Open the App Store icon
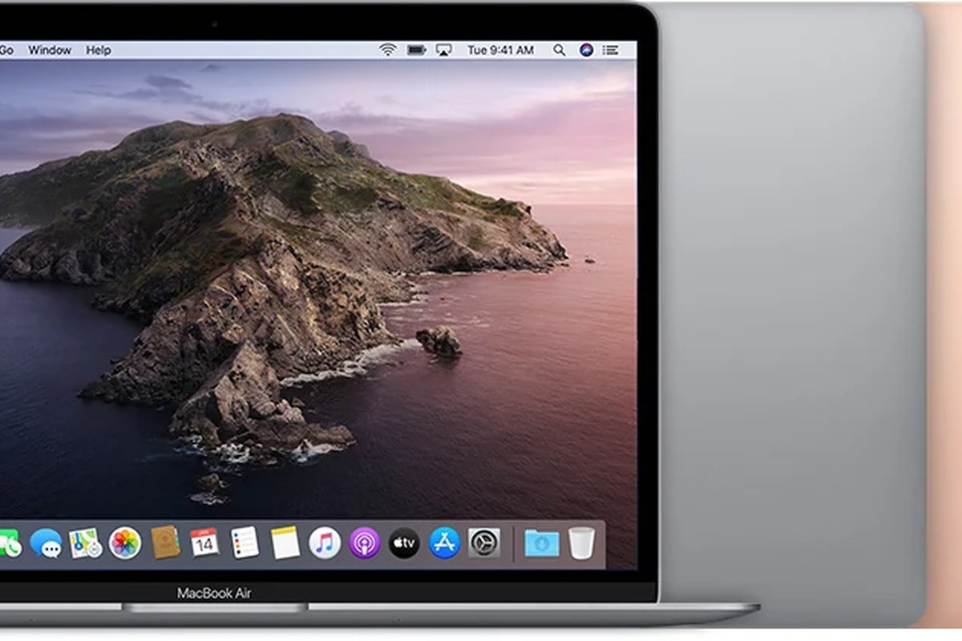This screenshot has height=641, width=962. [444, 543]
